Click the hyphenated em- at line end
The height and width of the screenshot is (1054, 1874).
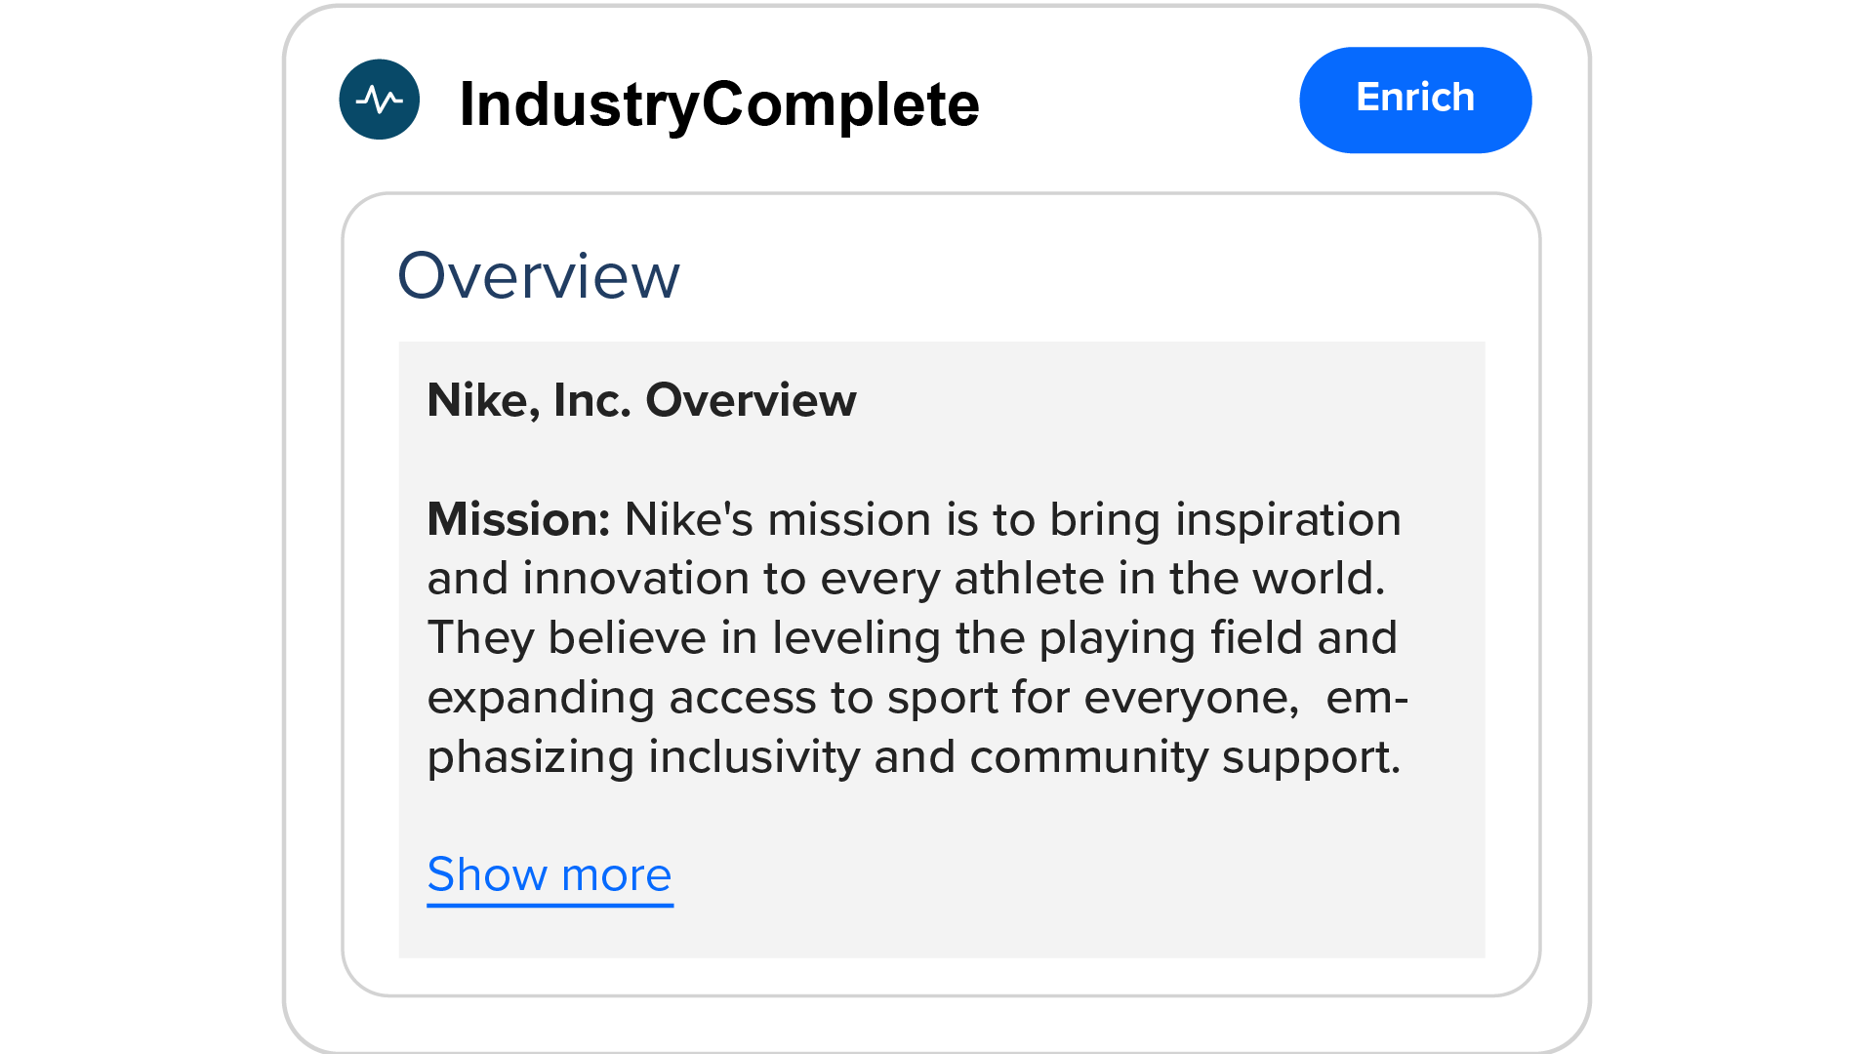coord(1366,699)
